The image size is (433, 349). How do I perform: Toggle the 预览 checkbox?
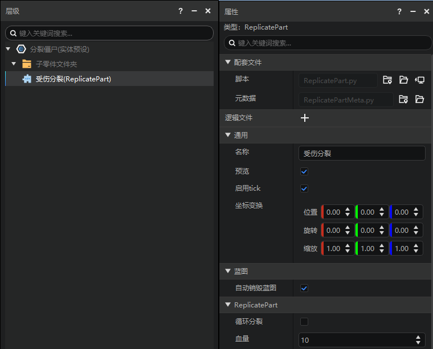304,171
